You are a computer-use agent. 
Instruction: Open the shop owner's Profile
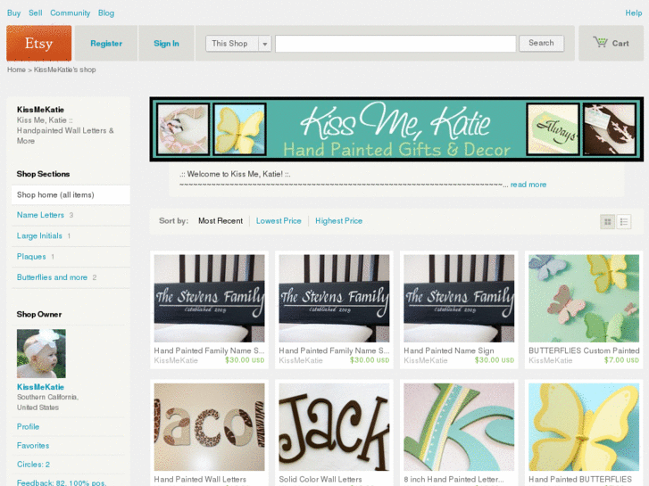(29, 426)
